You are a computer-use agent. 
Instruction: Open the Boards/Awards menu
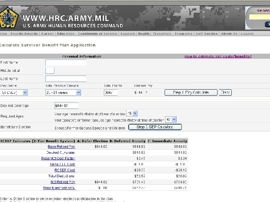point(24,34)
